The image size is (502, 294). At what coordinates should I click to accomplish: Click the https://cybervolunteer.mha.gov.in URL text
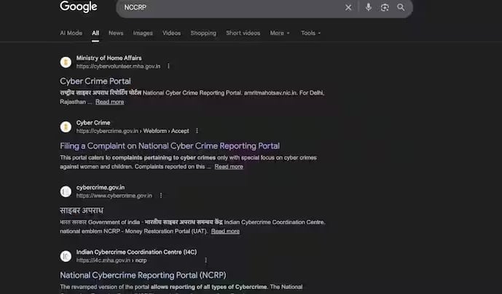118,66
